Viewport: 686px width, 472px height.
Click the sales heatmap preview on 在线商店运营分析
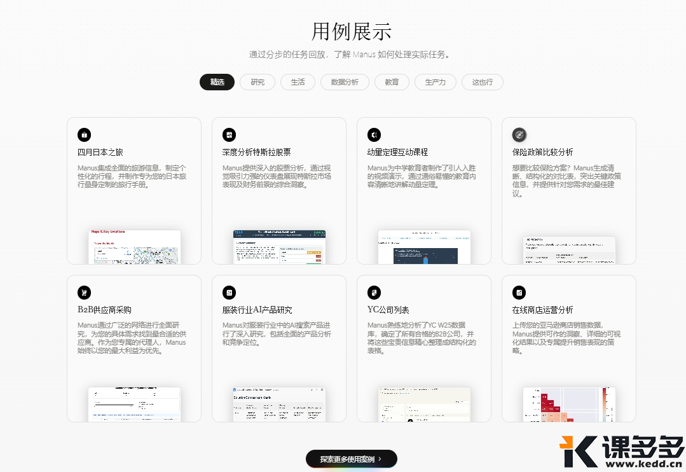568,404
